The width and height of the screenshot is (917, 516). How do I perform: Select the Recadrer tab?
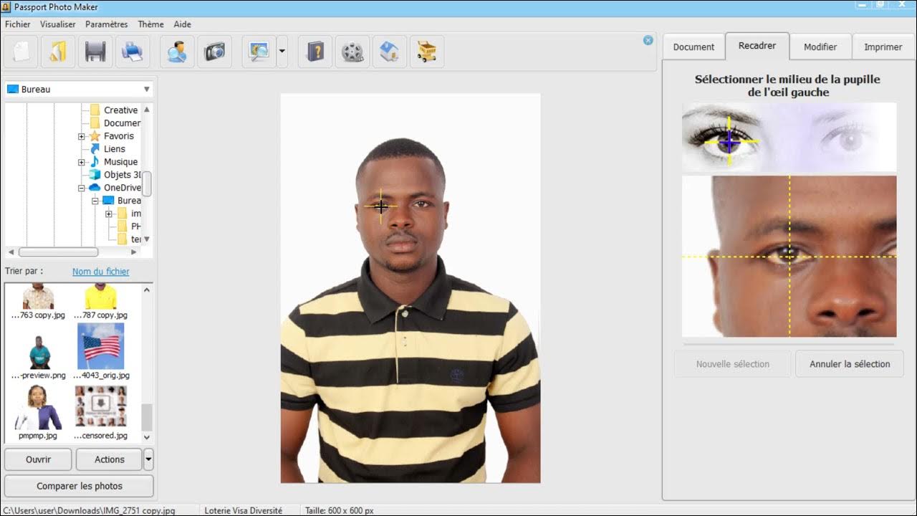click(757, 45)
